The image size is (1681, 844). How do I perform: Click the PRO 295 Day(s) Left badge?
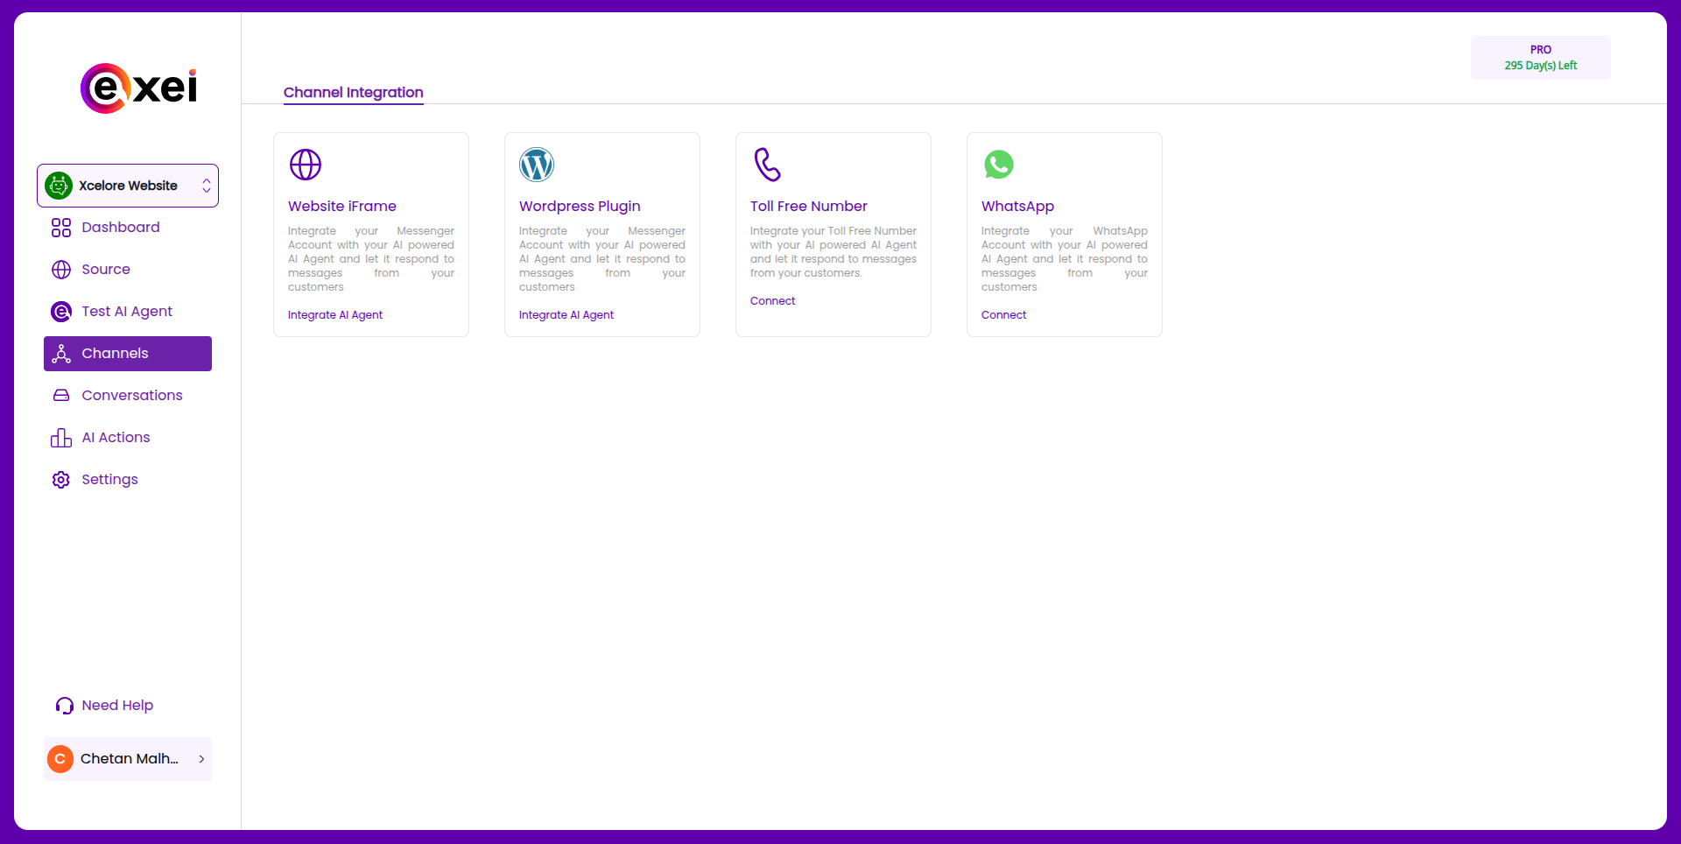coord(1540,58)
